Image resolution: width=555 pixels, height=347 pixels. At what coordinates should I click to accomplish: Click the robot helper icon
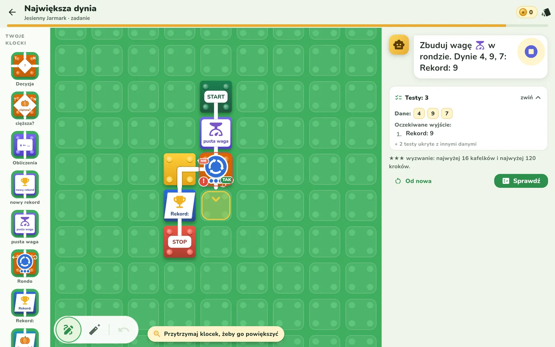tap(399, 45)
